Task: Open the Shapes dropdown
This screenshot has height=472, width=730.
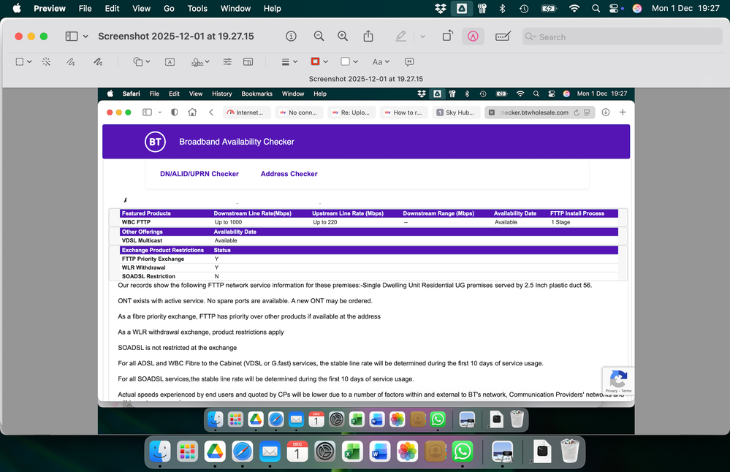Action: (x=140, y=61)
